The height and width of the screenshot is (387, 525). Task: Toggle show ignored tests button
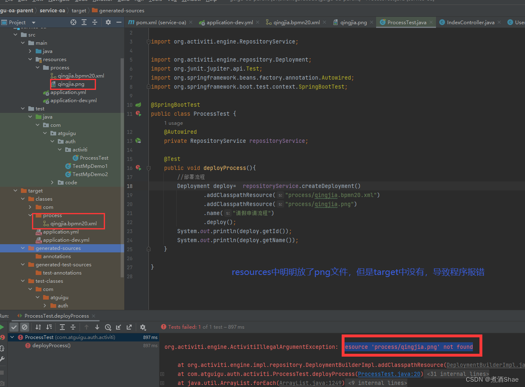click(25, 327)
